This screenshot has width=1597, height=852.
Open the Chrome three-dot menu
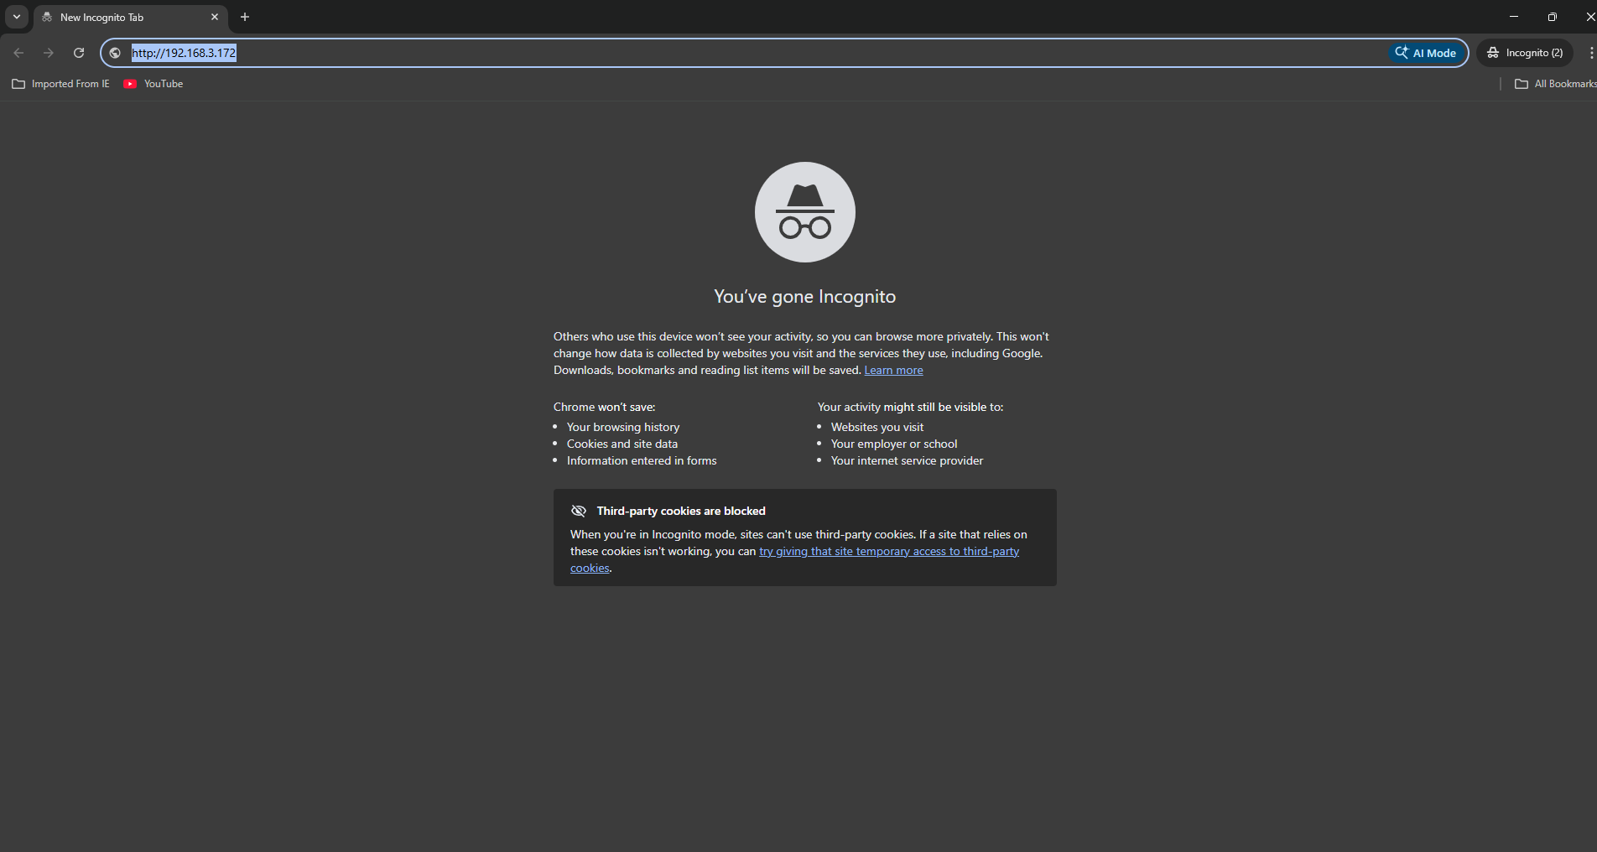(x=1590, y=53)
